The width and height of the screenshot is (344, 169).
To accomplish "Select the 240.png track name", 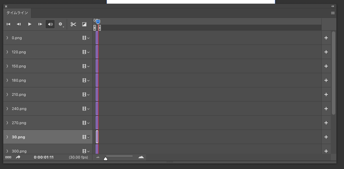I will [19, 109].
